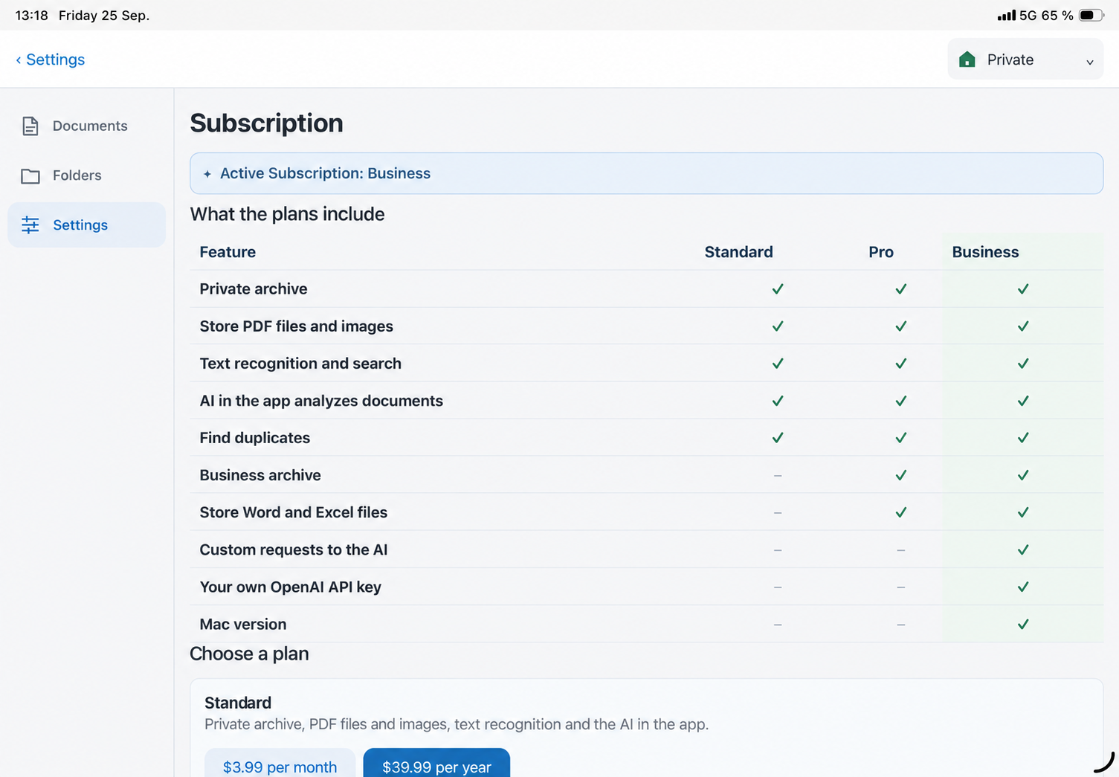
Task: Click the Active Subscription: Business banner
Action: tap(646, 173)
